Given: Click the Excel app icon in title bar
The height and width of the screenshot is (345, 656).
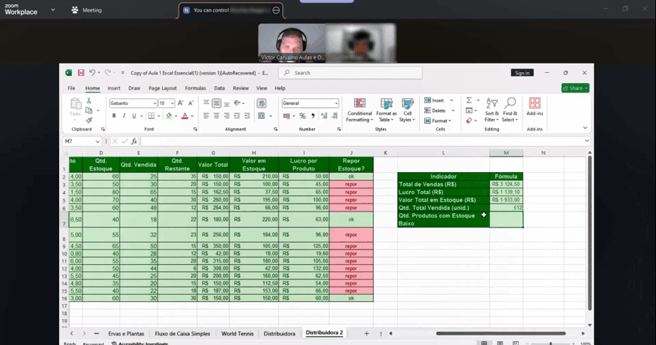Looking at the screenshot, I should click(x=69, y=73).
